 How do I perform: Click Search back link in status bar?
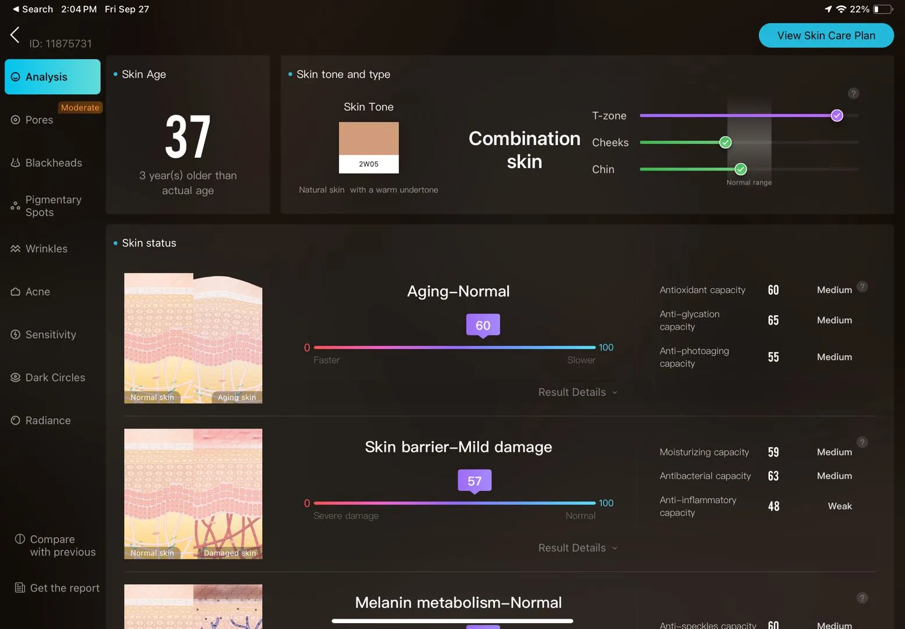33,9
